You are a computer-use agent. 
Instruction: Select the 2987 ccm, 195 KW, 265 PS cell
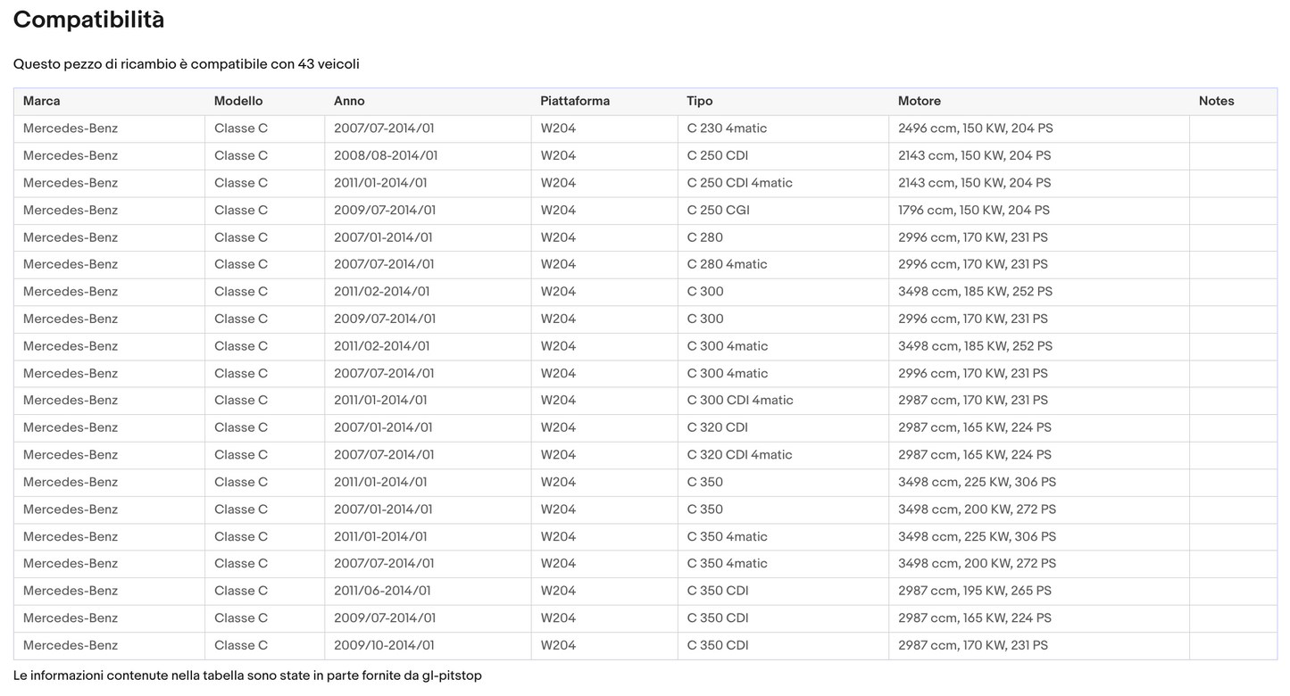tap(975, 591)
